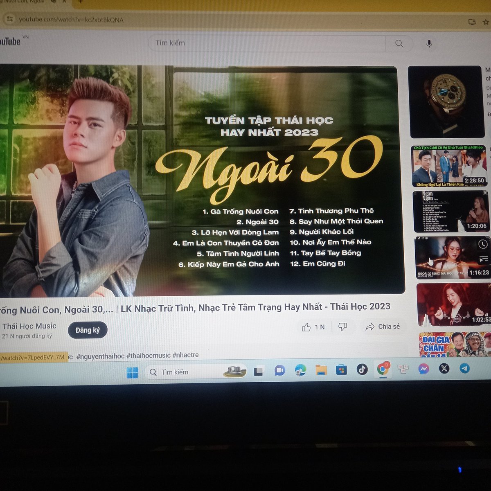Open the 1:02:53 video thumbnail
Screen dimensions: 491x491
tap(454, 304)
